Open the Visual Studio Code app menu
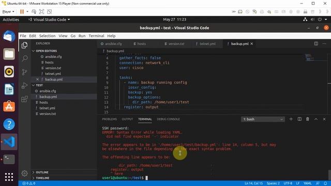The width and height of the screenshot is (331, 186). point(49,20)
